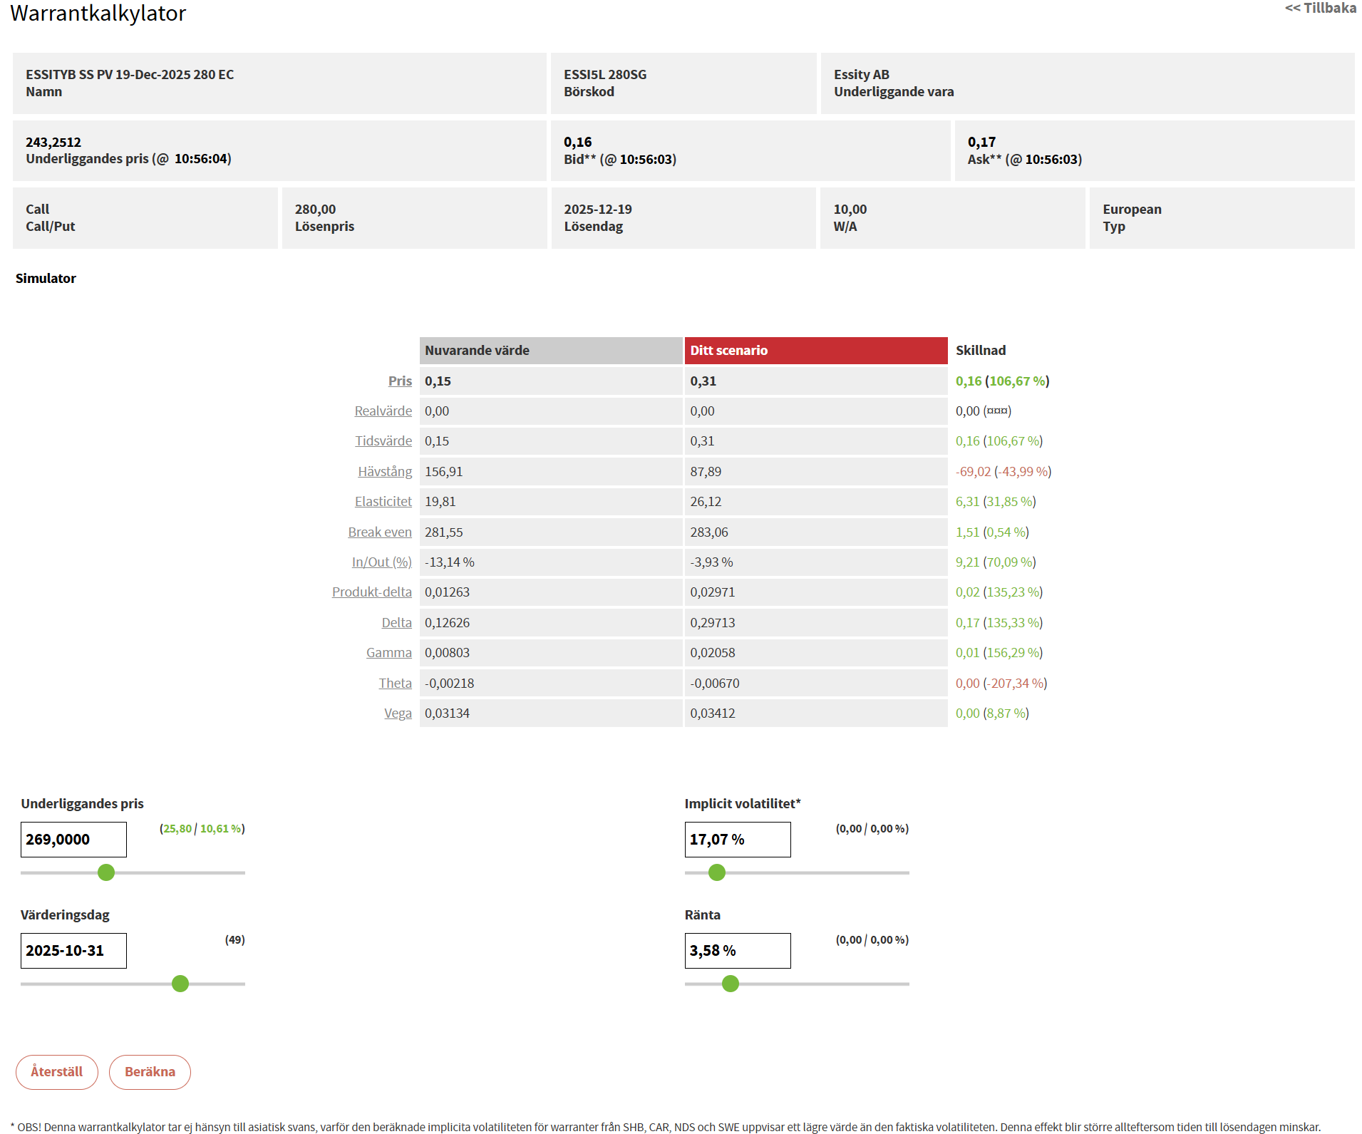Open the Gamma definition link
This screenshot has height=1134, width=1362.
[389, 652]
